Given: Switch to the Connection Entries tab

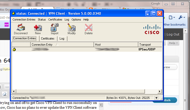Looking at the screenshot, I should pos(25,38).
